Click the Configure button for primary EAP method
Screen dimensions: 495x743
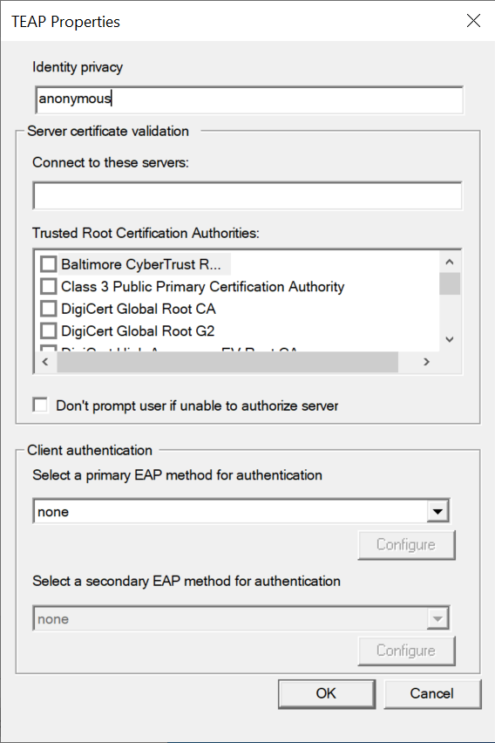click(x=406, y=544)
